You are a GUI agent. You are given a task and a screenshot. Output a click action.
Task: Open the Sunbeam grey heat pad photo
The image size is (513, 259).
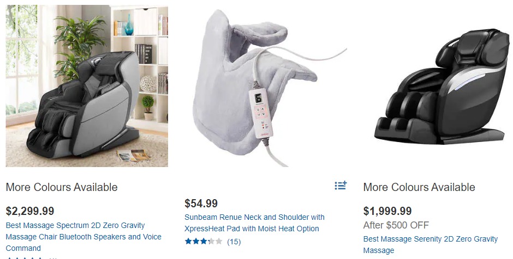tap(265, 86)
